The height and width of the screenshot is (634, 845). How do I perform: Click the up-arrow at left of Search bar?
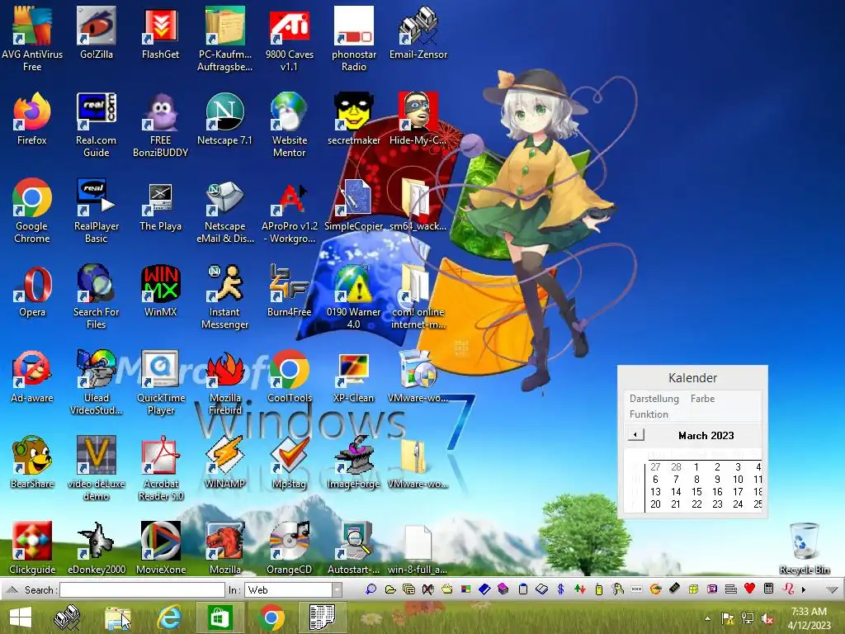[x=12, y=589]
